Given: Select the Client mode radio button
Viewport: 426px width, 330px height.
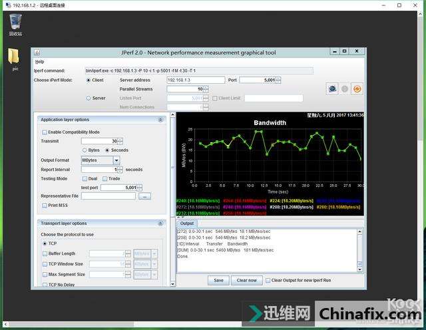Looking at the screenshot, I should coord(89,80).
